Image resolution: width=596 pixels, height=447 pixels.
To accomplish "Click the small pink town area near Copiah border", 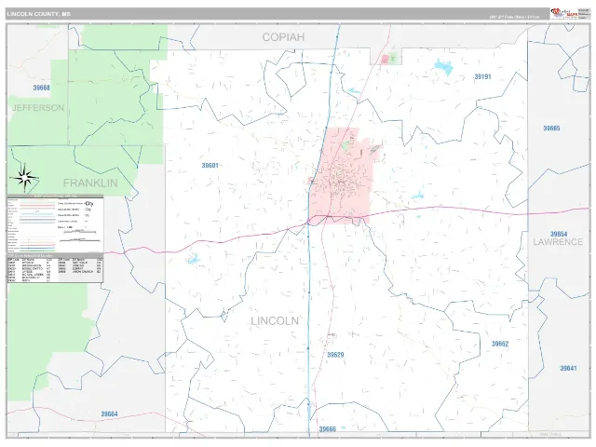I will (x=385, y=59).
